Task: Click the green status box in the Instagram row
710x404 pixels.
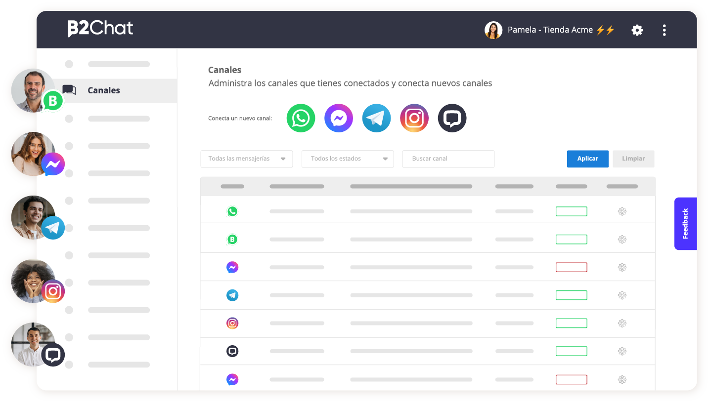Action: (572, 323)
